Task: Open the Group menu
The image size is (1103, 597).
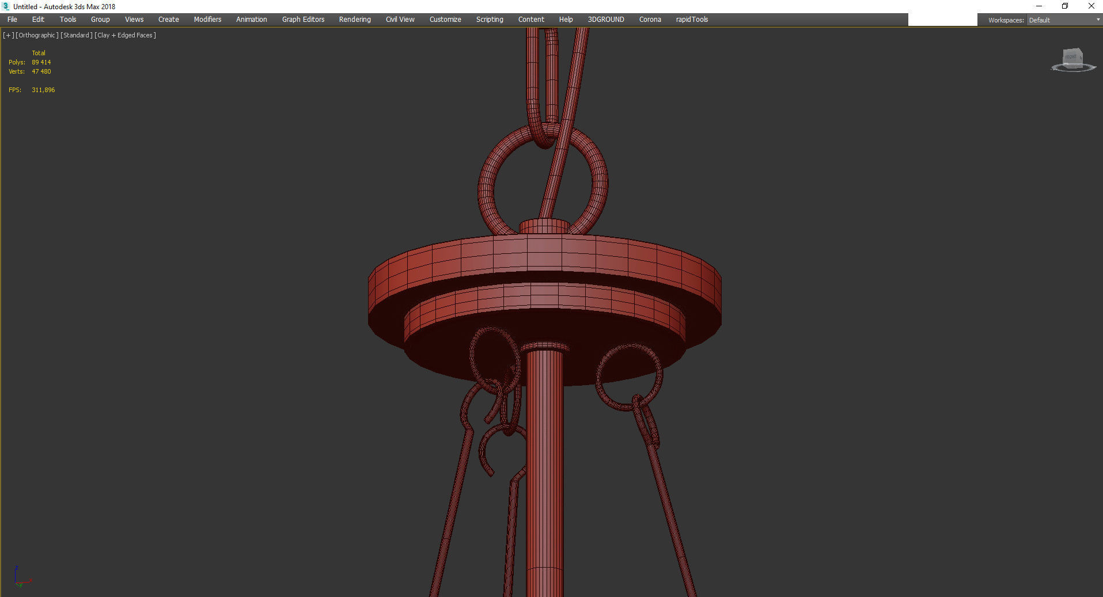Action: [x=100, y=20]
